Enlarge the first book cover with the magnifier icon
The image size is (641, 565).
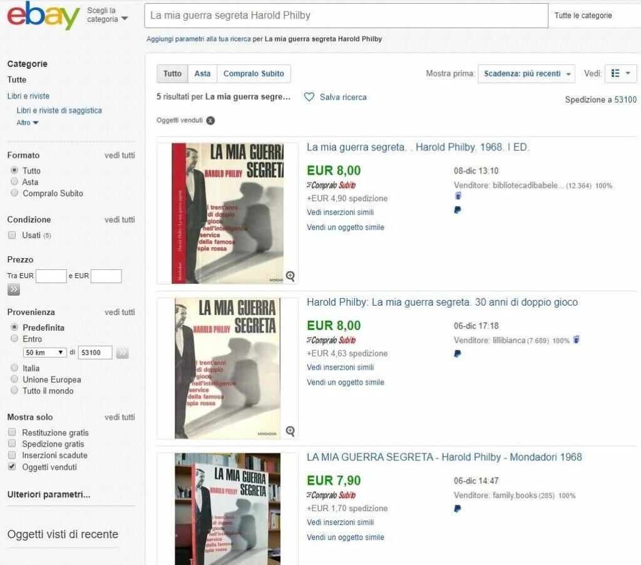click(x=290, y=276)
